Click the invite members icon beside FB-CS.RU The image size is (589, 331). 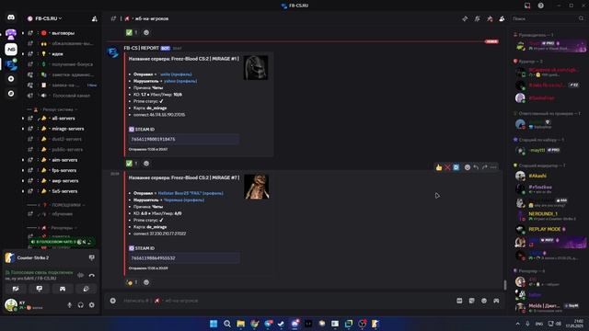coord(94,18)
